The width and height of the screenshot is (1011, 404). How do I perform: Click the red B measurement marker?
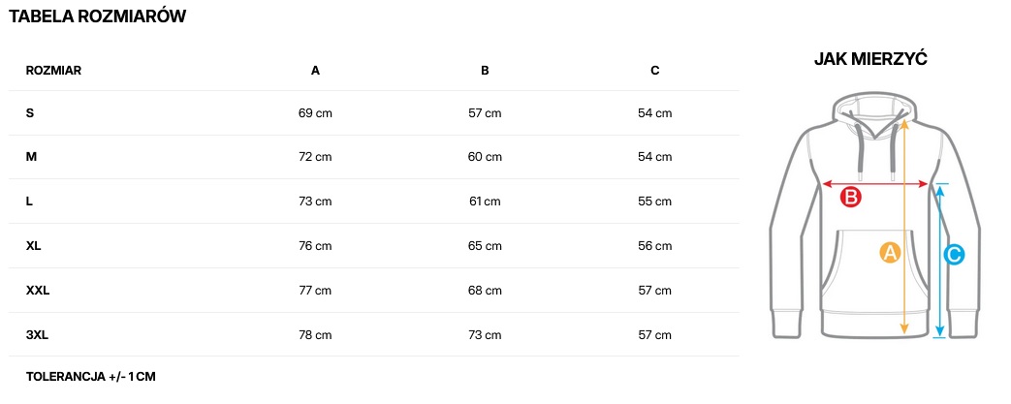pos(850,198)
